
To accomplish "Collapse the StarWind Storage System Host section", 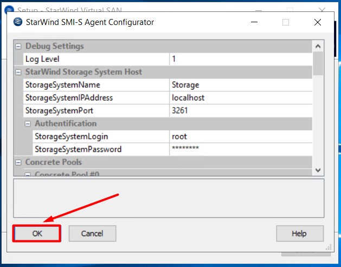I will click(x=18, y=72).
